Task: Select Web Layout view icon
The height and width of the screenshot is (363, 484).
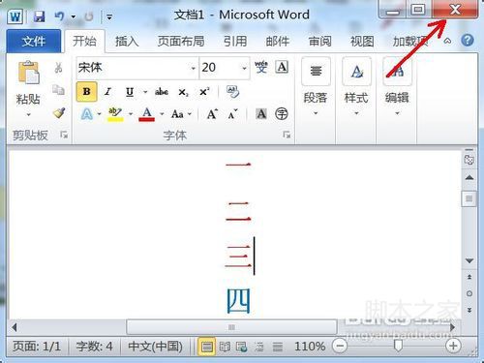Action: pos(241,347)
